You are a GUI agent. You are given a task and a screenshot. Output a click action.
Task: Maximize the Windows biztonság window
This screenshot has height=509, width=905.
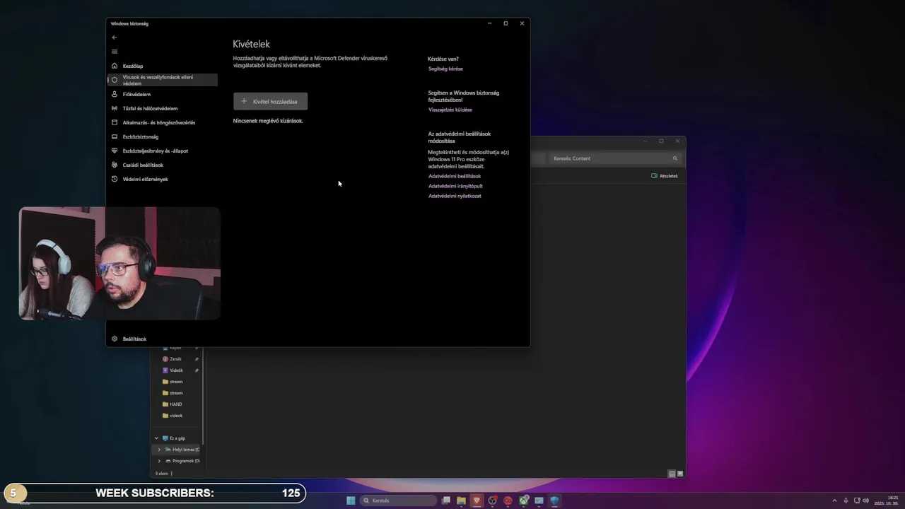point(506,23)
